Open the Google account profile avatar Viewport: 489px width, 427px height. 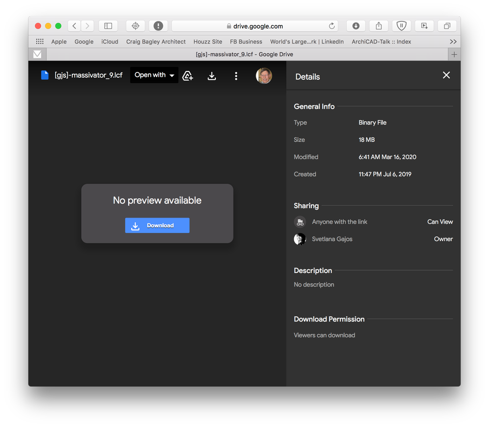click(264, 75)
